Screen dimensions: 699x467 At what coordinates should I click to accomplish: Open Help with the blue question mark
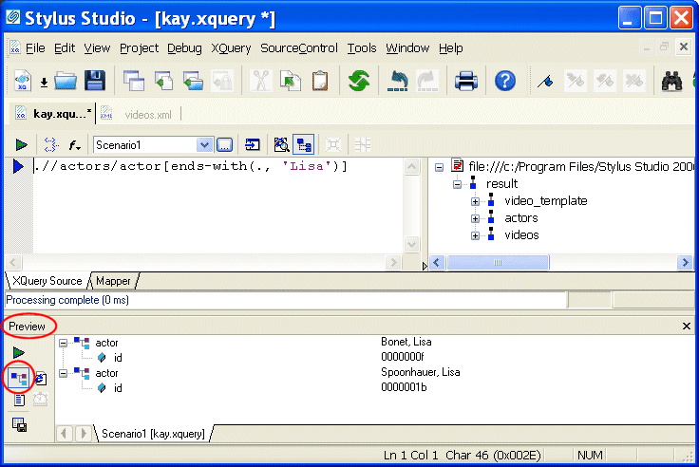tap(505, 82)
